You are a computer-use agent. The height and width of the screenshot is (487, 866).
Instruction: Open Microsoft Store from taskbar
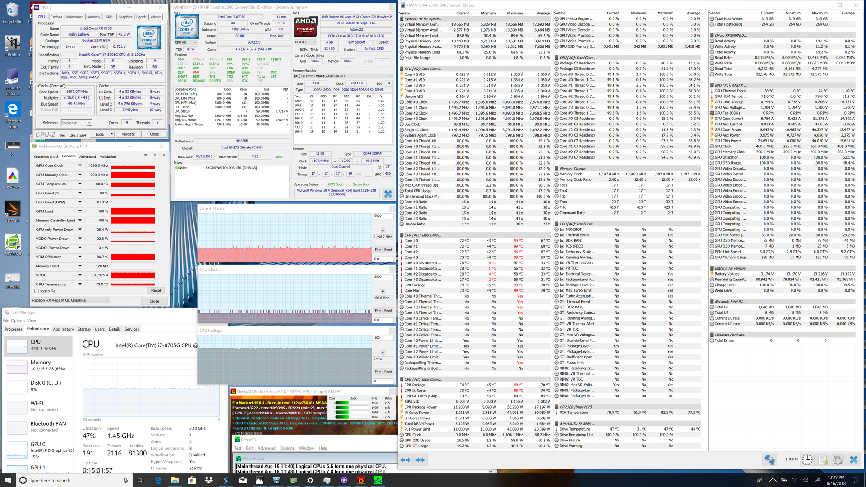pos(192,480)
